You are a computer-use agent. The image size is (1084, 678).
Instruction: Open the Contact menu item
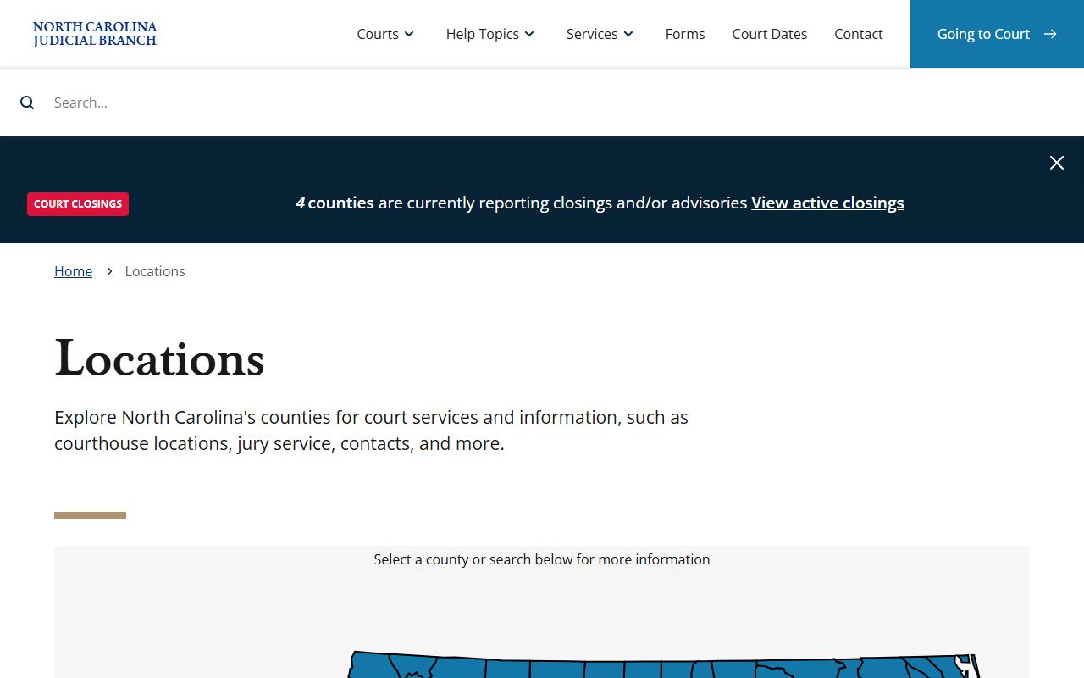(859, 34)
